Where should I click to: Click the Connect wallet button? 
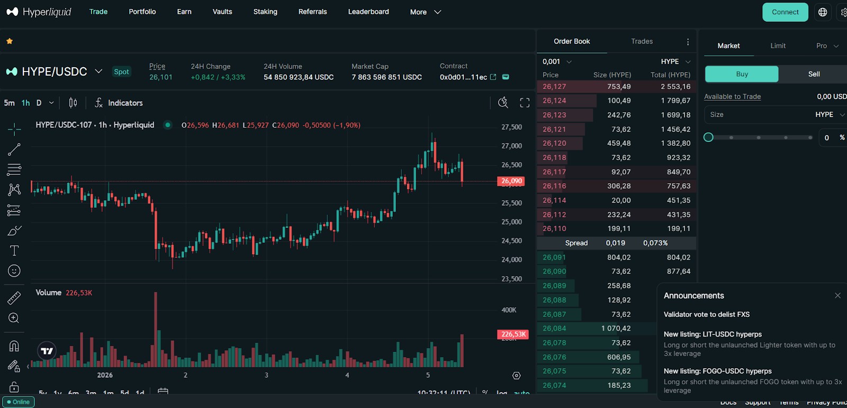click(x=785, y=12)
